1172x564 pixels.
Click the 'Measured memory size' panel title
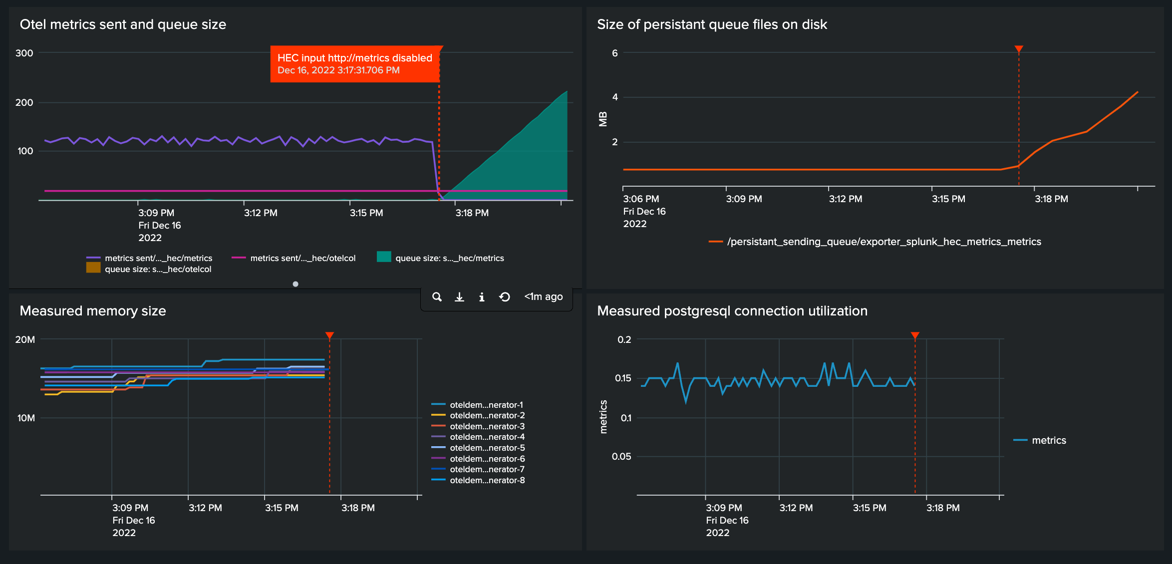click(93, 311)
